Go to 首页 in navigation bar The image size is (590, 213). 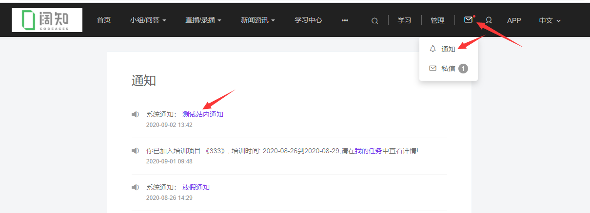[103, 20]
